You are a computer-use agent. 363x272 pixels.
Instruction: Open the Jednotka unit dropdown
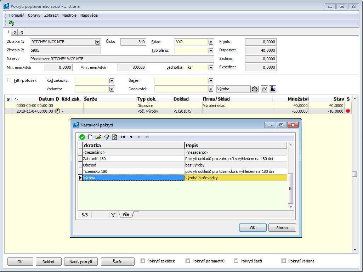(x=211, y=67)
